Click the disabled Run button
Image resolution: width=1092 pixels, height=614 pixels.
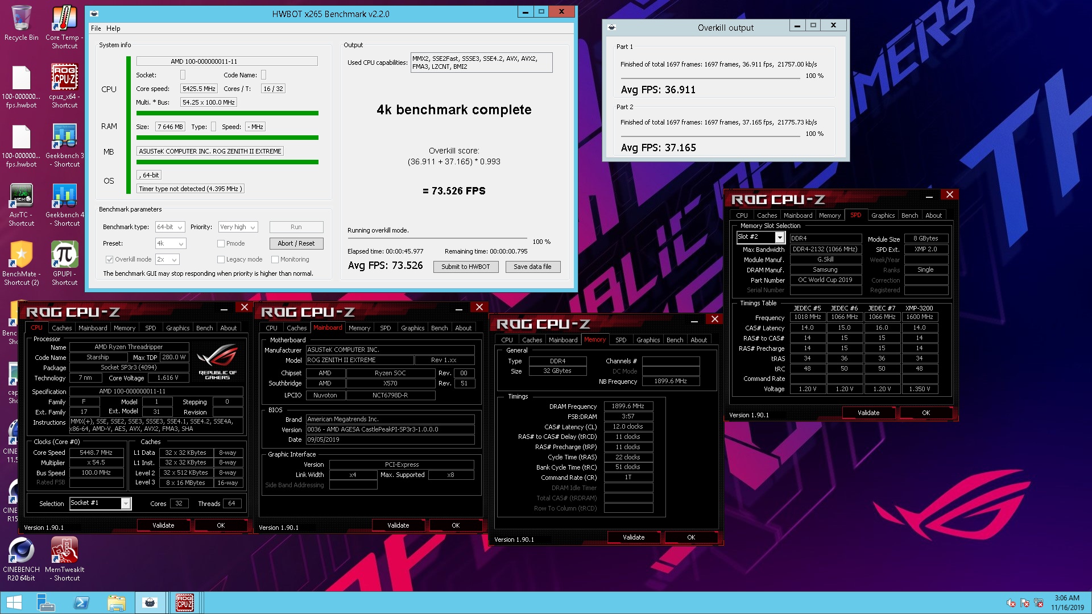(296, 227)
